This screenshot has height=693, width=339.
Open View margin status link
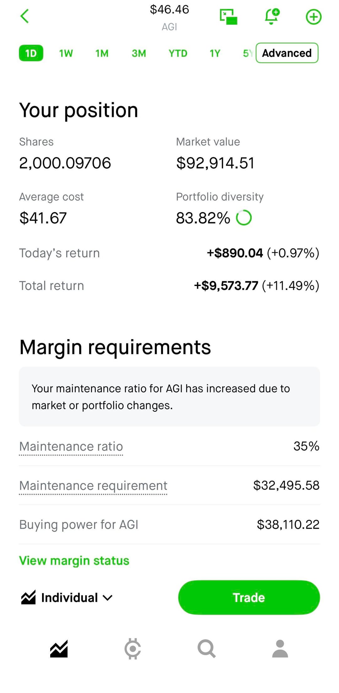(x=74, y=561)
